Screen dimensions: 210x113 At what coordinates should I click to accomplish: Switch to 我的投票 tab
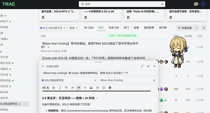pos(149,28)
